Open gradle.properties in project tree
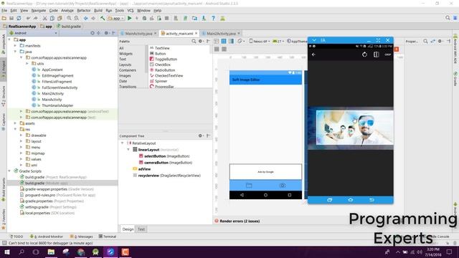Viewport: 459px width, 258px height. pos(52,201)
